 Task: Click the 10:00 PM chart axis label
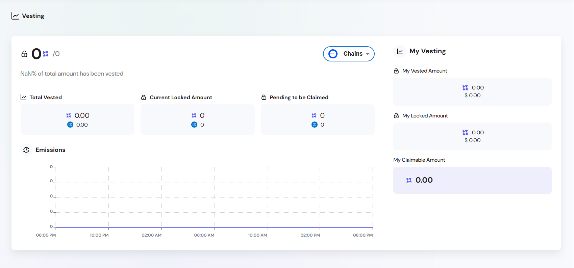click(99, 235)
